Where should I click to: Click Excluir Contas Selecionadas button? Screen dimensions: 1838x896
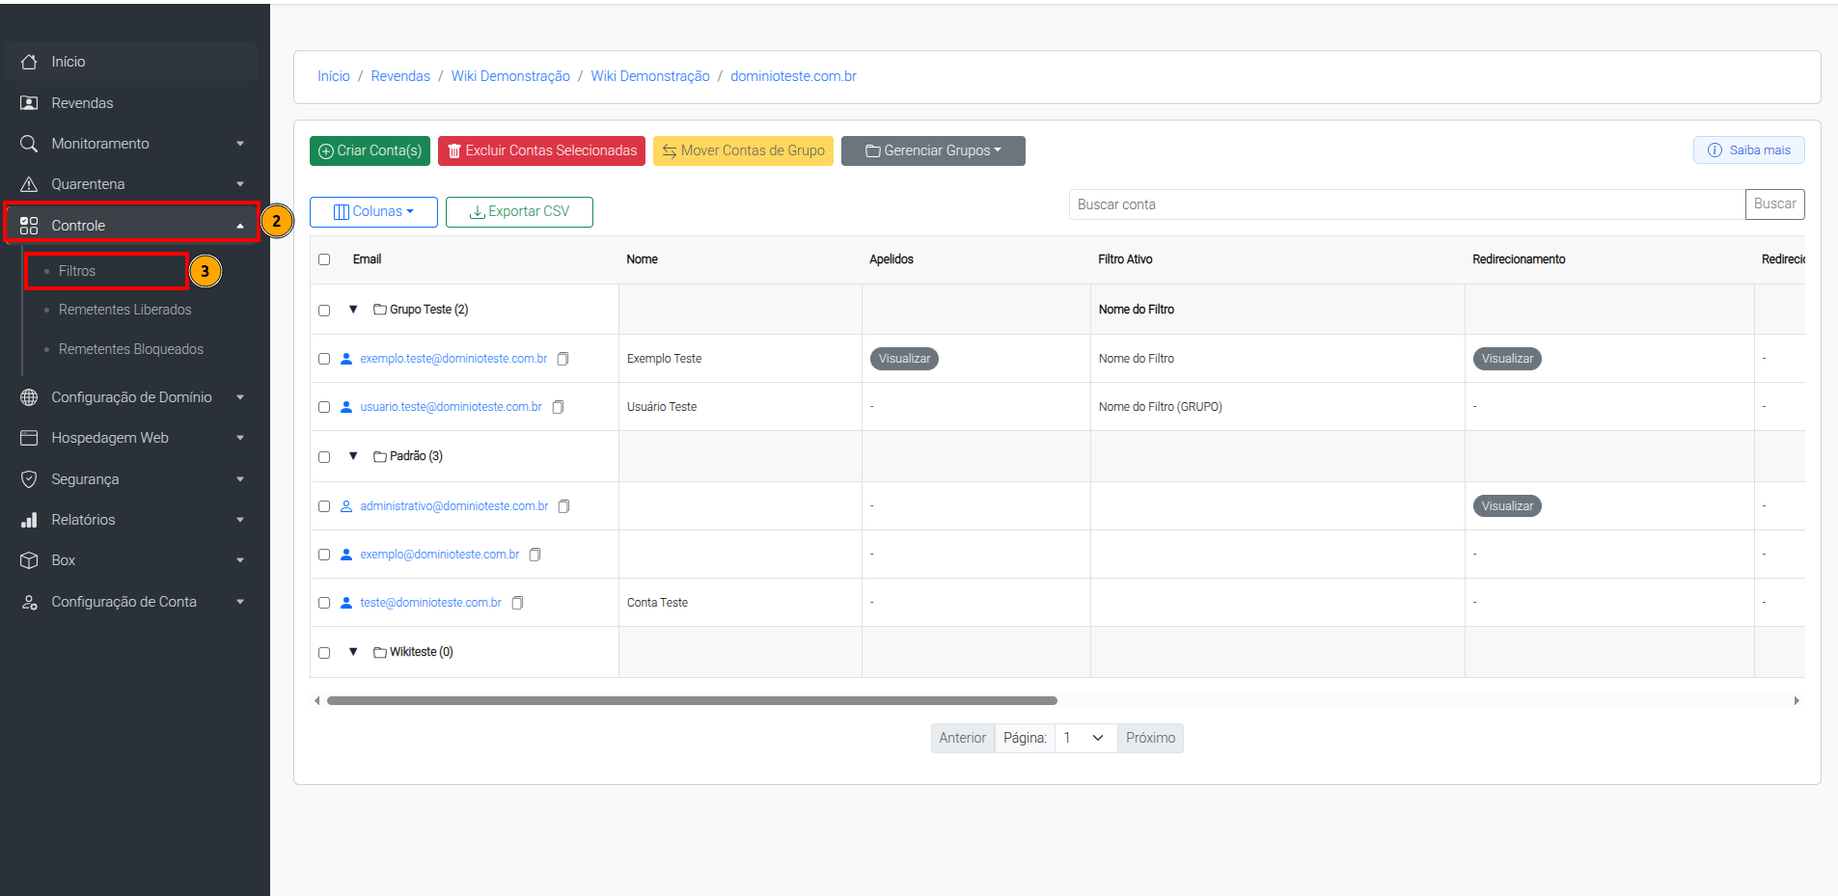541,150
